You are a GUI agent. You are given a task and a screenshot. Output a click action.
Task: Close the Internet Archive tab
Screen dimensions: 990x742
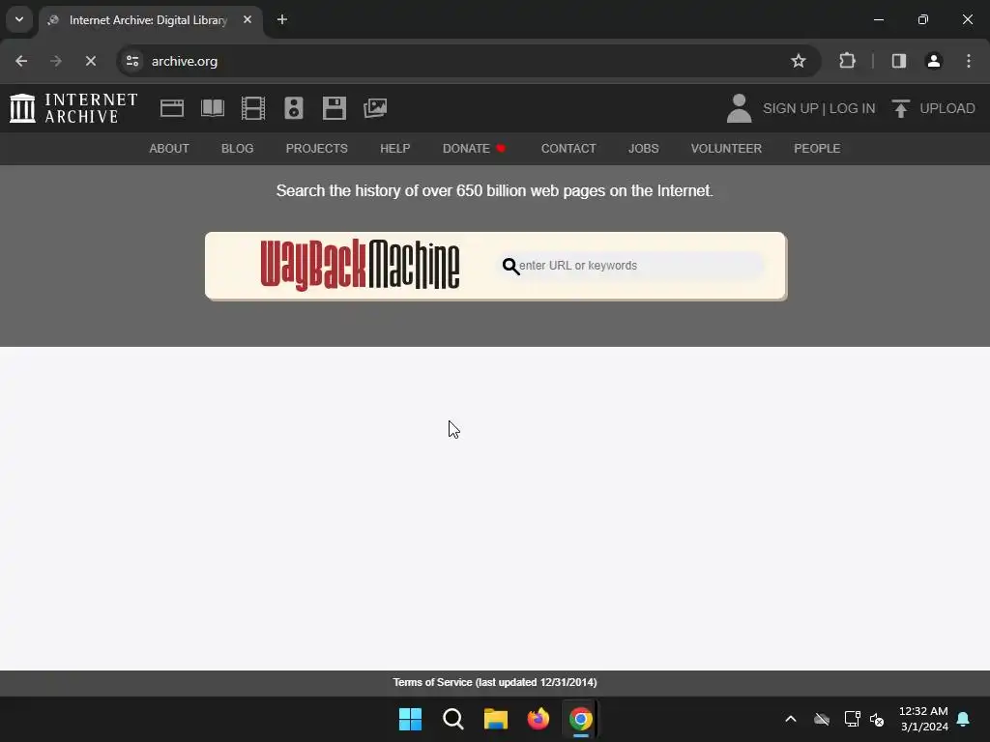click(247, 19)
